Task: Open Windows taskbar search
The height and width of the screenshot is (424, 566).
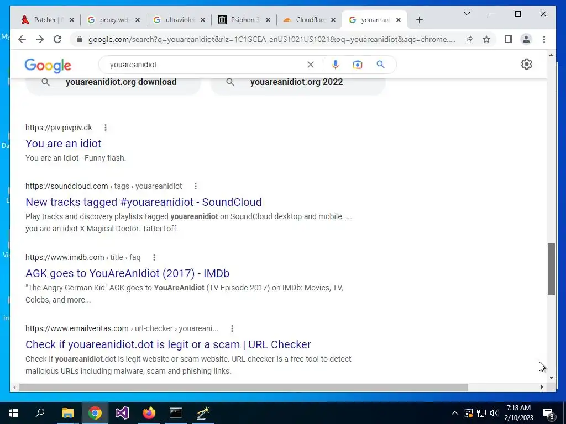Action: click(x=40, y=413)
